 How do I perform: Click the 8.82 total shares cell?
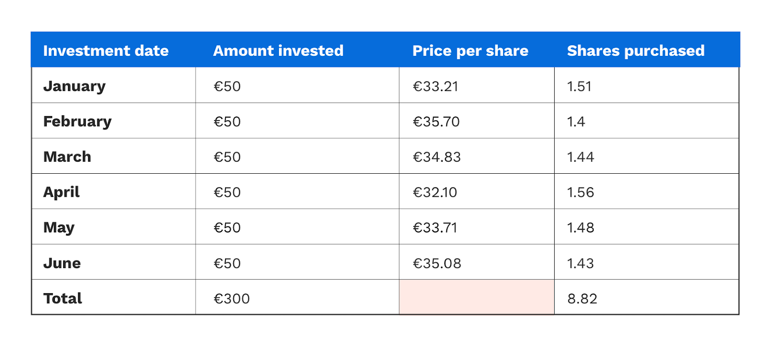[582, 299]
